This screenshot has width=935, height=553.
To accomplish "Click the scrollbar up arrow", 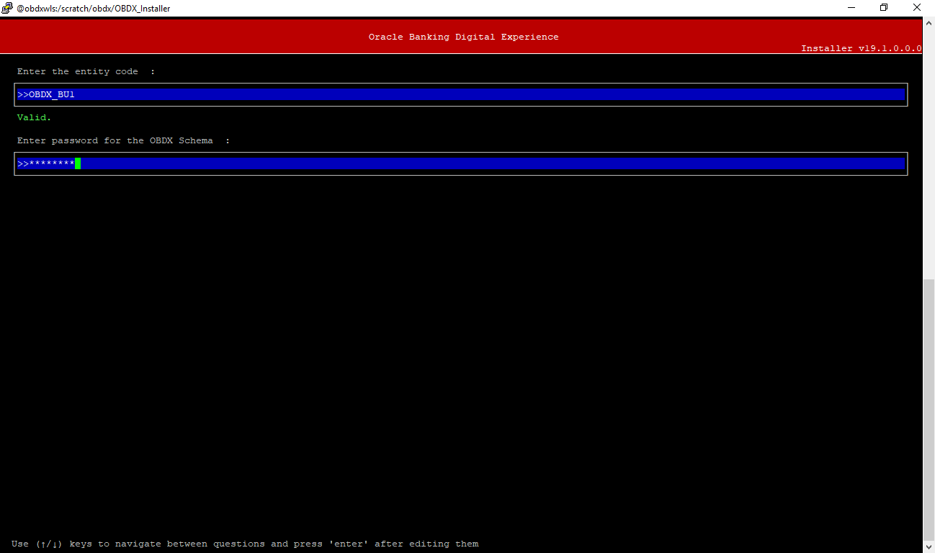I will (929, 22).
